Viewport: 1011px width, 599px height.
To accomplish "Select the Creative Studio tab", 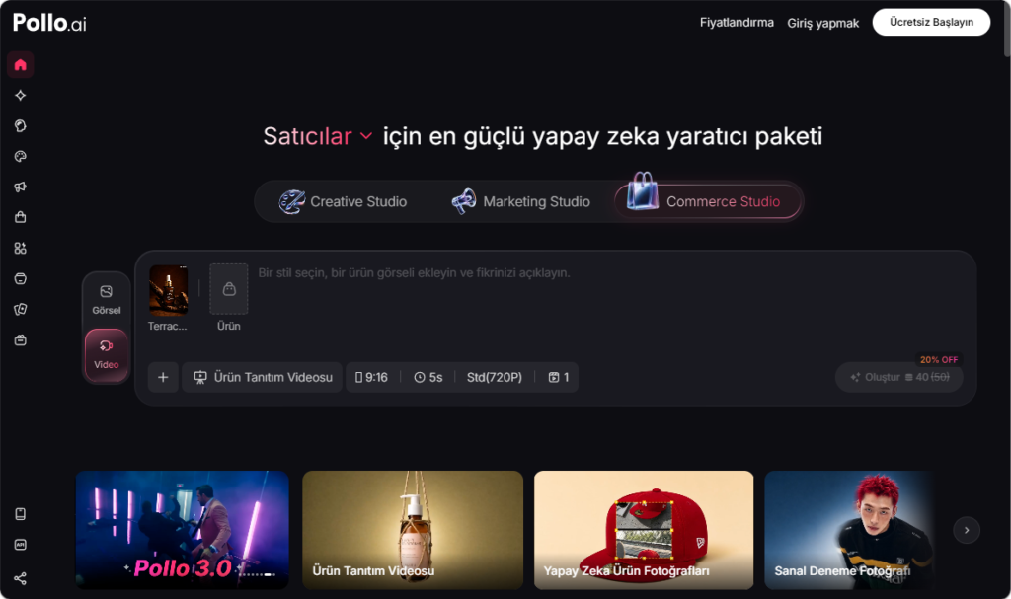I will tap(343, 202).
